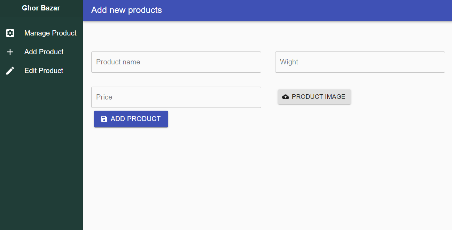Click the PRODUCT IMAGE upload button
This screenshot has height=230, width=452.
314,97
